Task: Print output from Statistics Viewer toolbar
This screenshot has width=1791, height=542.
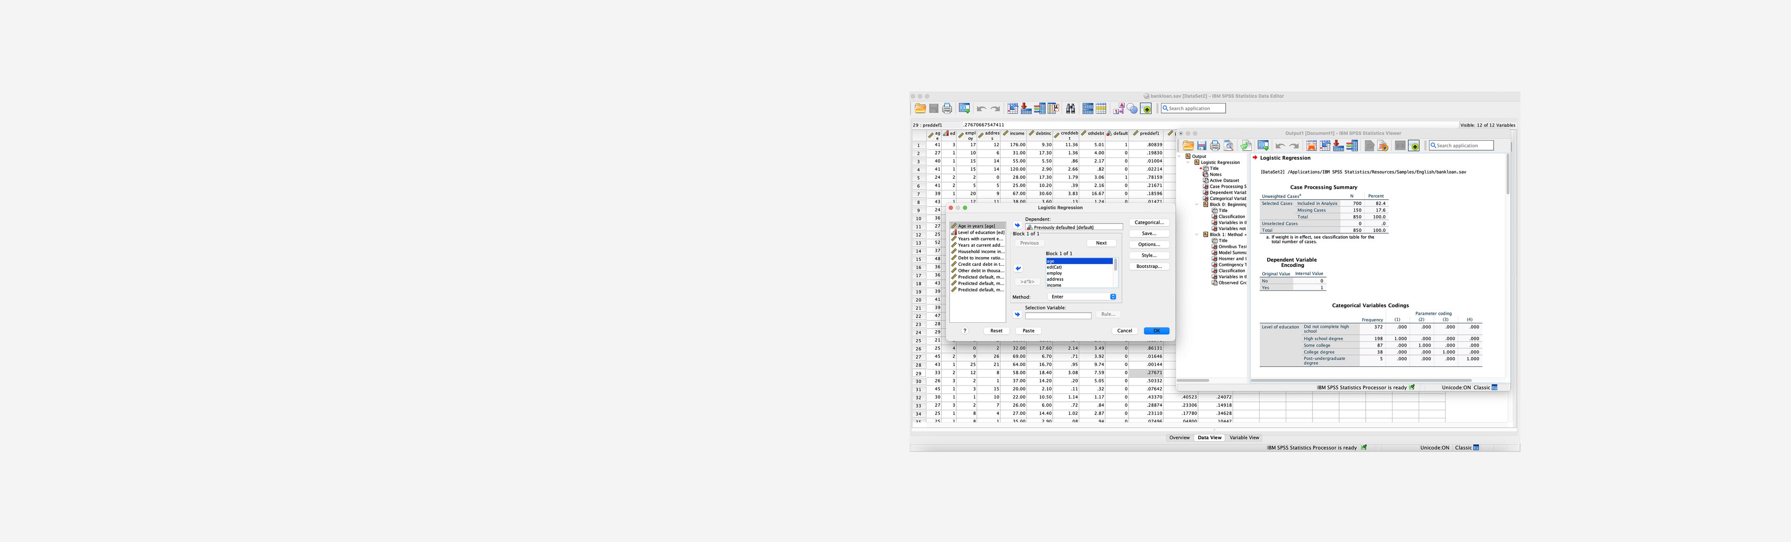Action: (x=1215, y=146)
